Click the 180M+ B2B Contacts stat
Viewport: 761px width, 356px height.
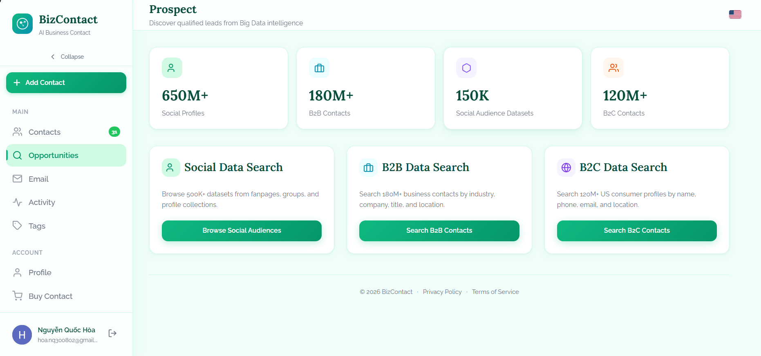331,96
